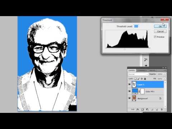The height and width of the screenshot is (129, 172).
Task: Click the link icon between fill and mask
Action: [x=139, y=91]
